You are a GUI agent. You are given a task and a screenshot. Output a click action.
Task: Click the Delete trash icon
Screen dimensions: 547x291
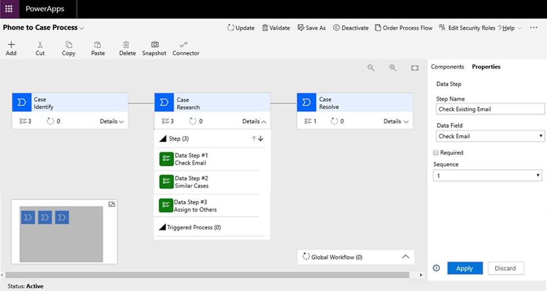coord(127,45)
